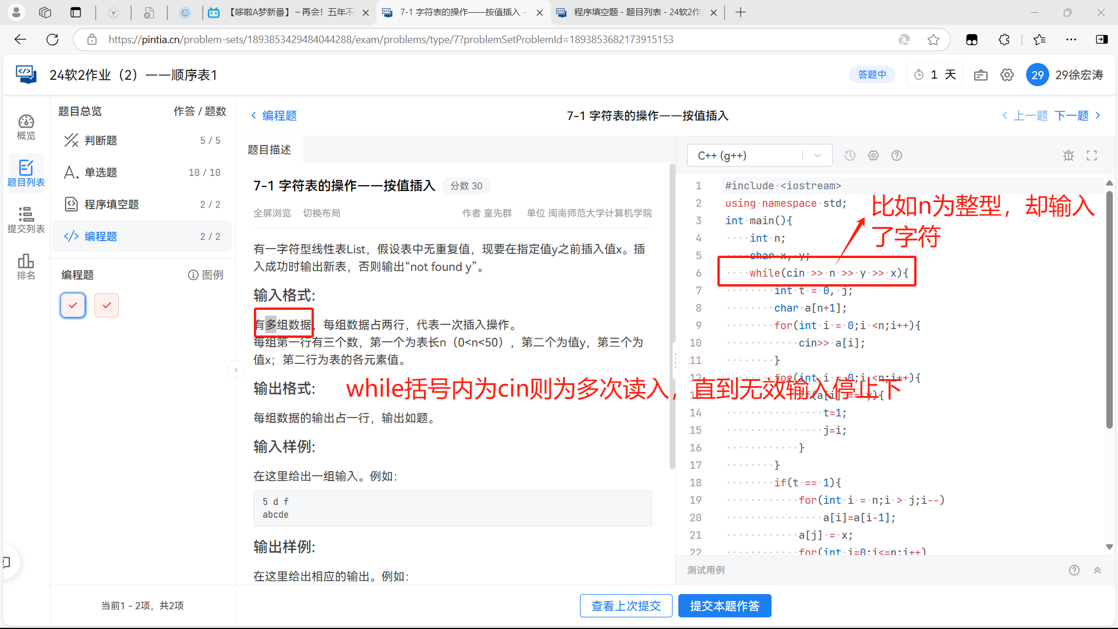Viewport: 1118px width, 629px height.
Task: Click the 查看上次提交 button
Action: pyautogui.click(x=626, y=606)
